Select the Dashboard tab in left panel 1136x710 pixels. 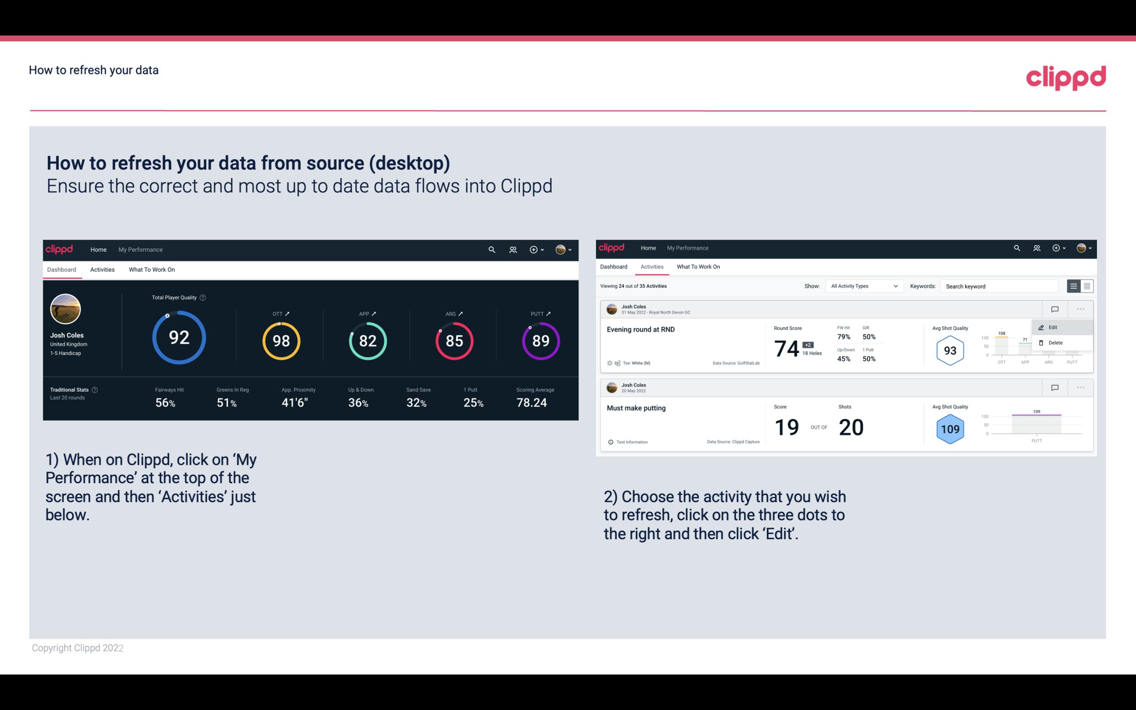[62, 269]
